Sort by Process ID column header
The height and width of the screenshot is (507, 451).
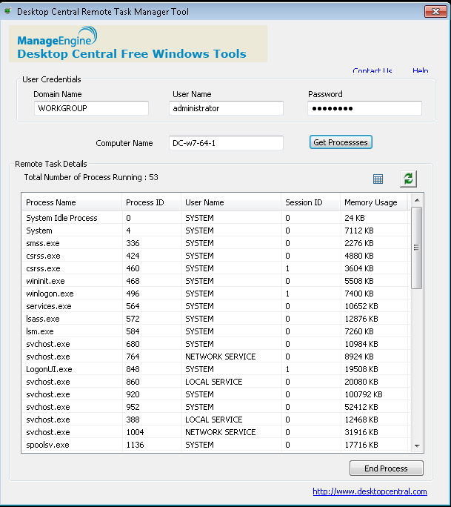tap(152, 202)
